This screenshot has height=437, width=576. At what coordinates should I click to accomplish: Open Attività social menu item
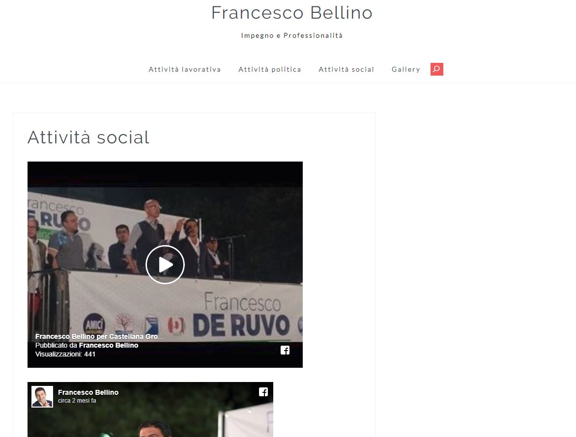346,69
